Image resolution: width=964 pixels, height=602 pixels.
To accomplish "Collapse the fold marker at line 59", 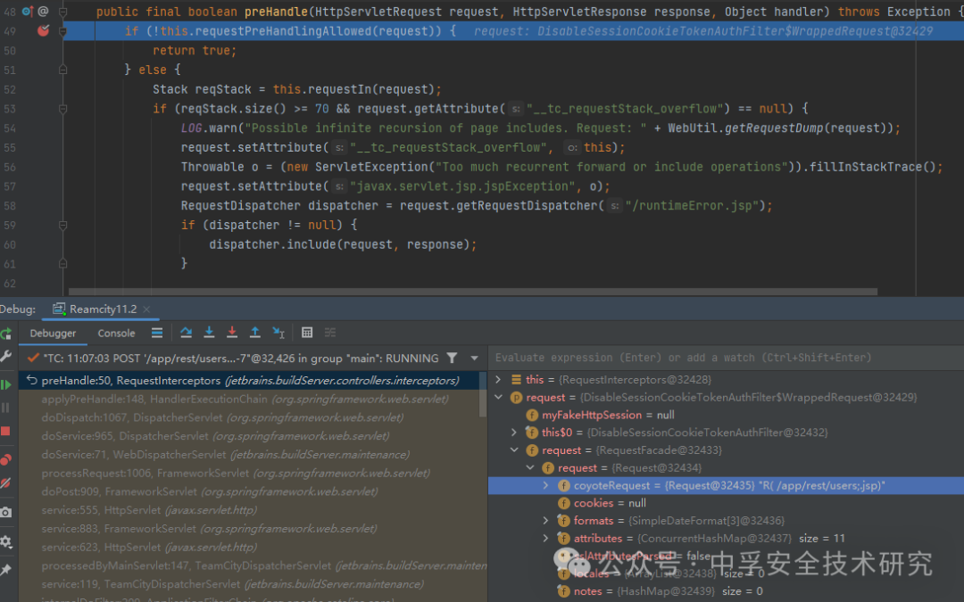I will coord(62,226).
